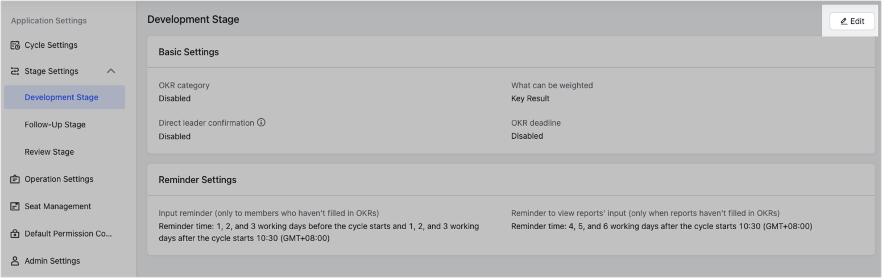
Task: Switch to the Review Stage page
Action: pyautogui.click(x=49, y=152)
